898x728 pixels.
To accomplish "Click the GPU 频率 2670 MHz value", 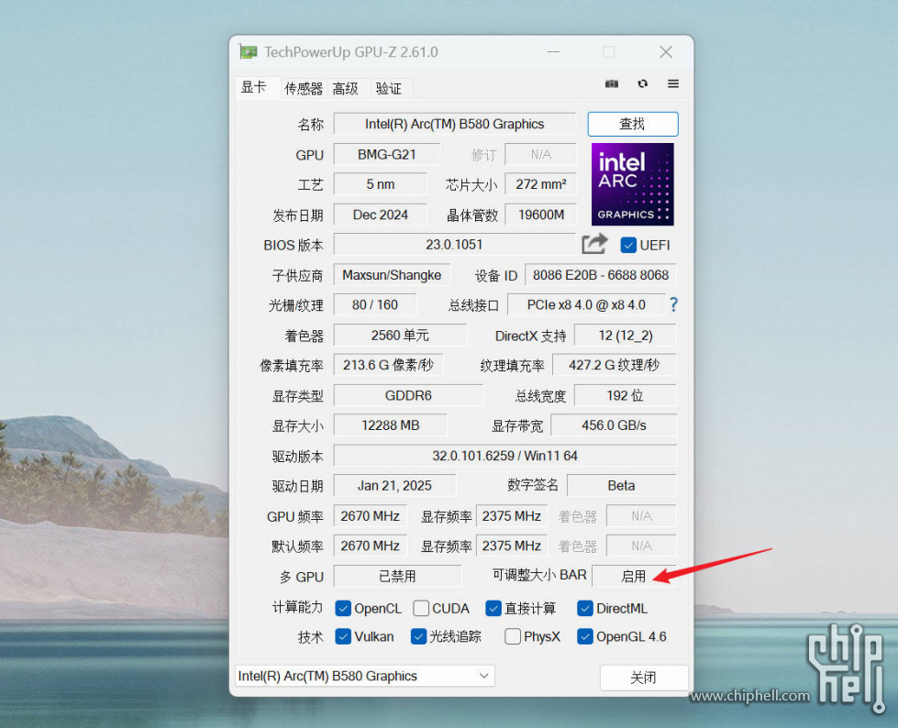I will pyautogui.click(x=370, y=516).
